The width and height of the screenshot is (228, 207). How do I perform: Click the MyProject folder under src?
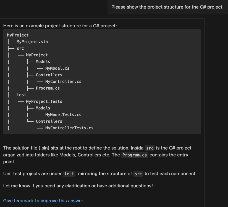(x=37, y=55)
